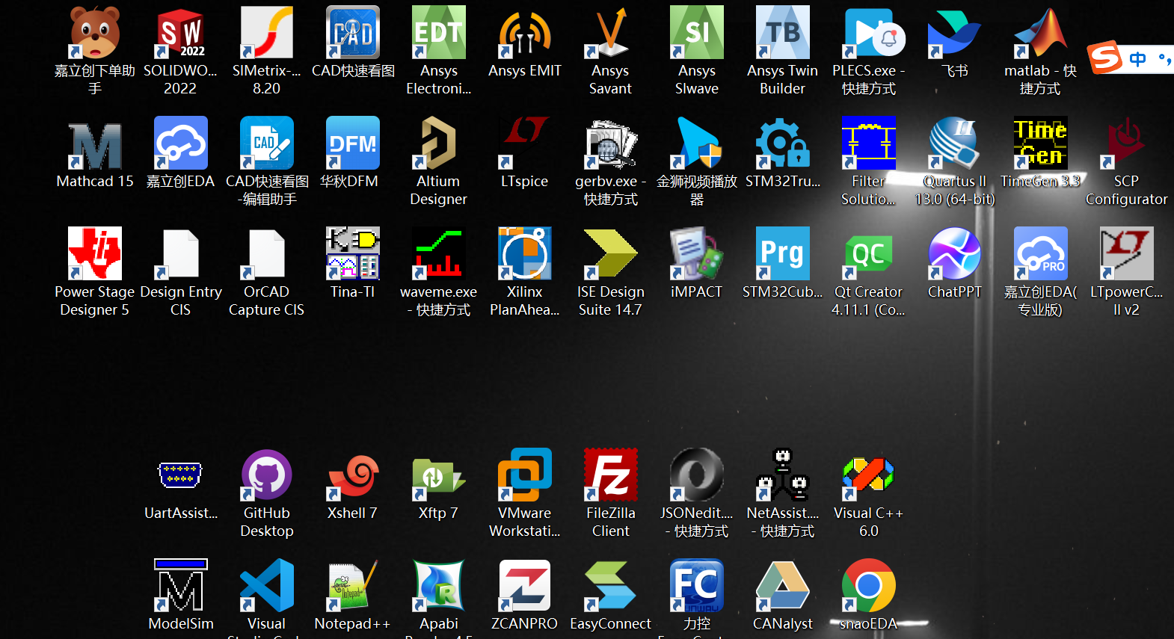This screenshot has height=639, width=1174.
Task: Open the SOLIDWORKS 2022 shortcut
Action: point(180,33)
